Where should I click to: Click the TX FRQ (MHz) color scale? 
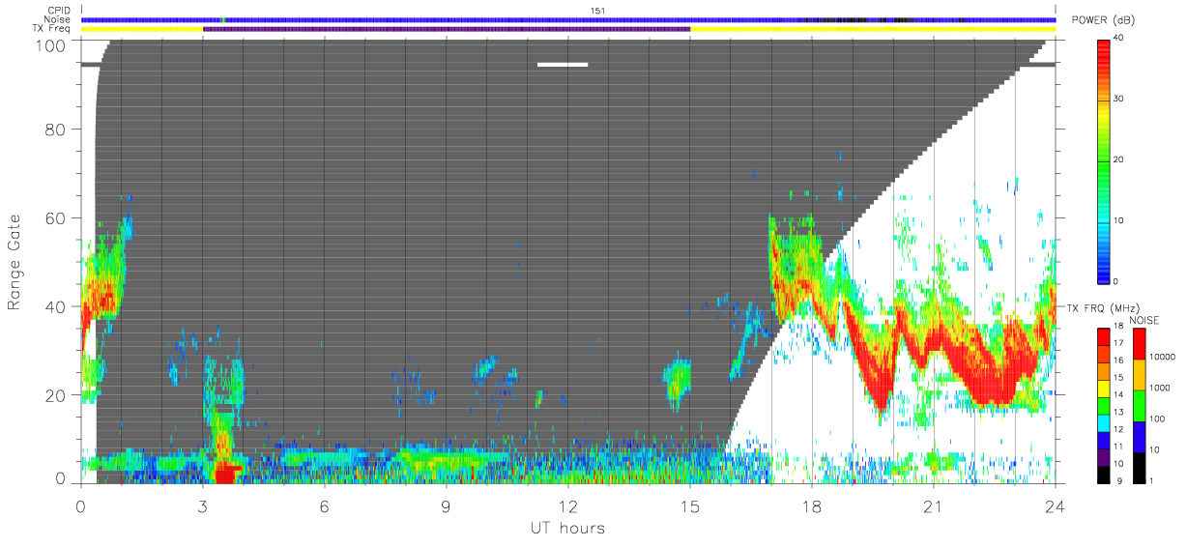(1105, 404)
